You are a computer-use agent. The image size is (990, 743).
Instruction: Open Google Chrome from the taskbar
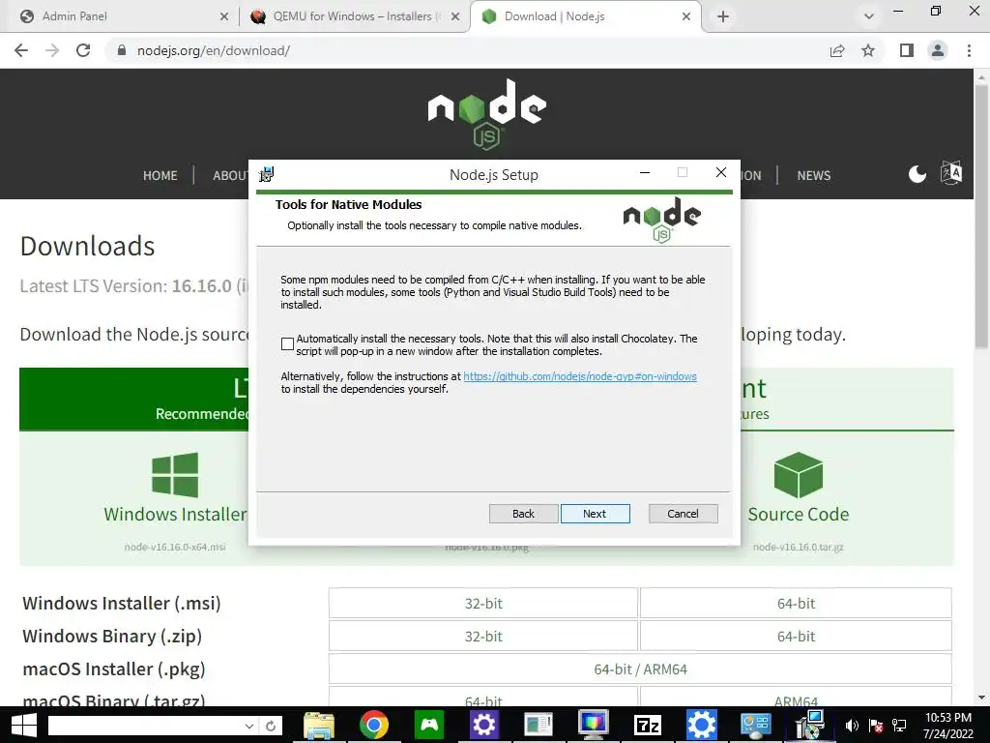pyautogui.click(x=374, y=726)
